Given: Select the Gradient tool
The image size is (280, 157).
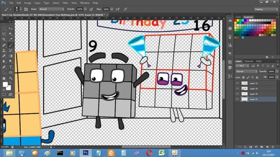Looking at the screenshot, I should coord(10,56).
